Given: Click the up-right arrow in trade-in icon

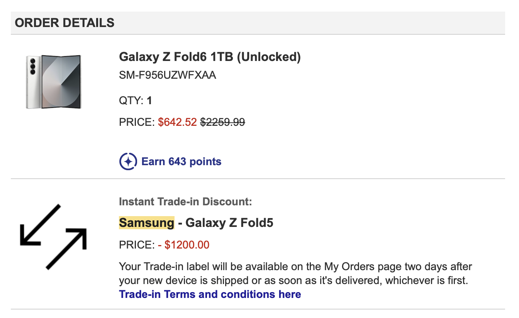Looking at the screenshot, I should point(66,249).
